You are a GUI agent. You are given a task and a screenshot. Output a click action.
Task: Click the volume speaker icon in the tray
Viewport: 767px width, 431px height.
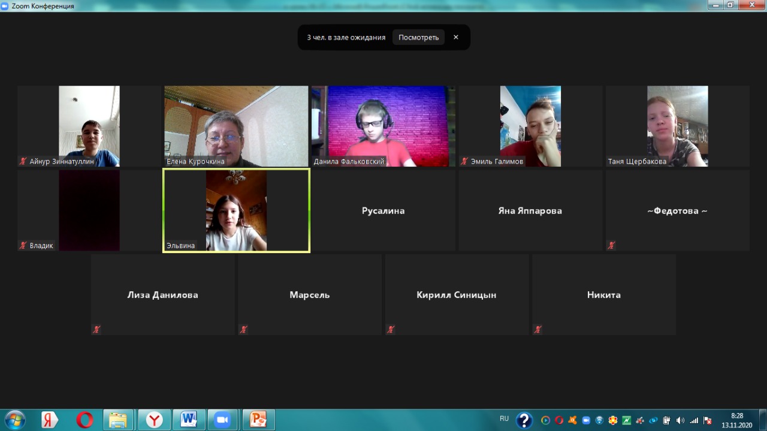coord(680,420)
